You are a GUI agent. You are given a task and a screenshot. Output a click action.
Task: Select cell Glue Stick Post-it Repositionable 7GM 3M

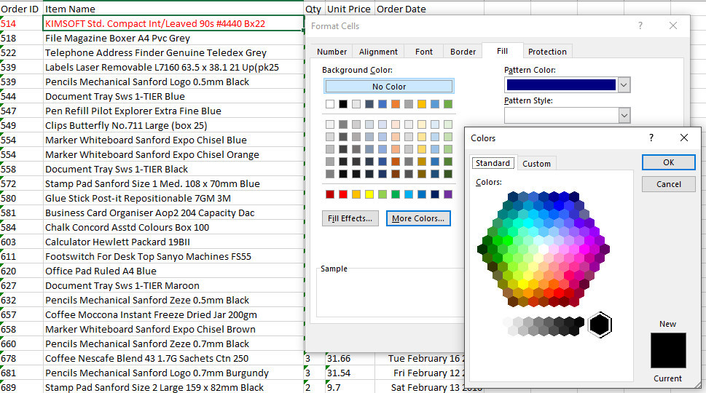pos(173,198)
